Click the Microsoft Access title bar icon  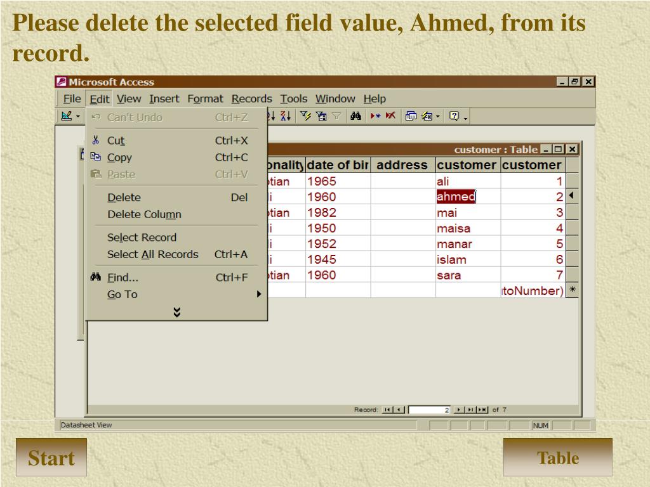click(x=62, y=82)
